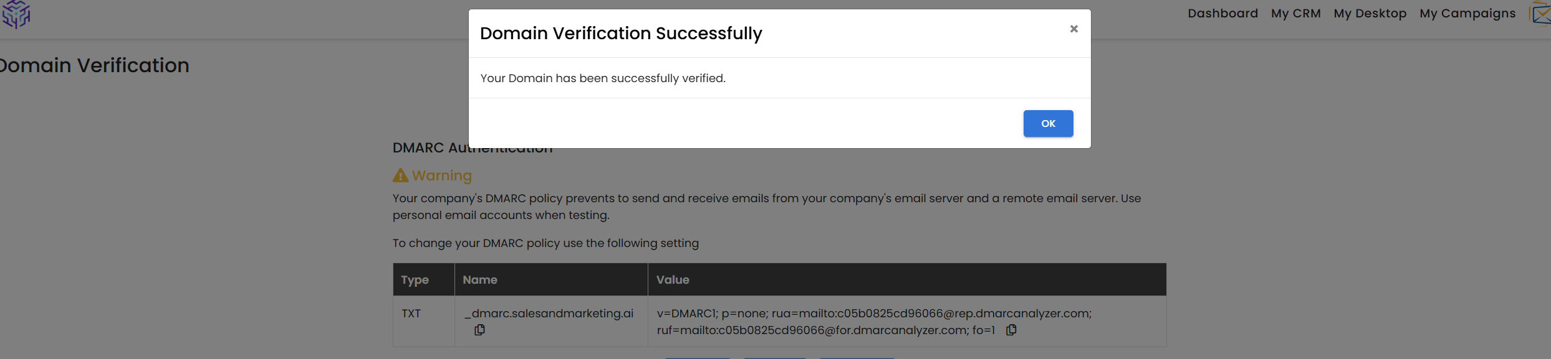Click the Domain Verification page heading
1551x359 pixels.
click(93, 65)
